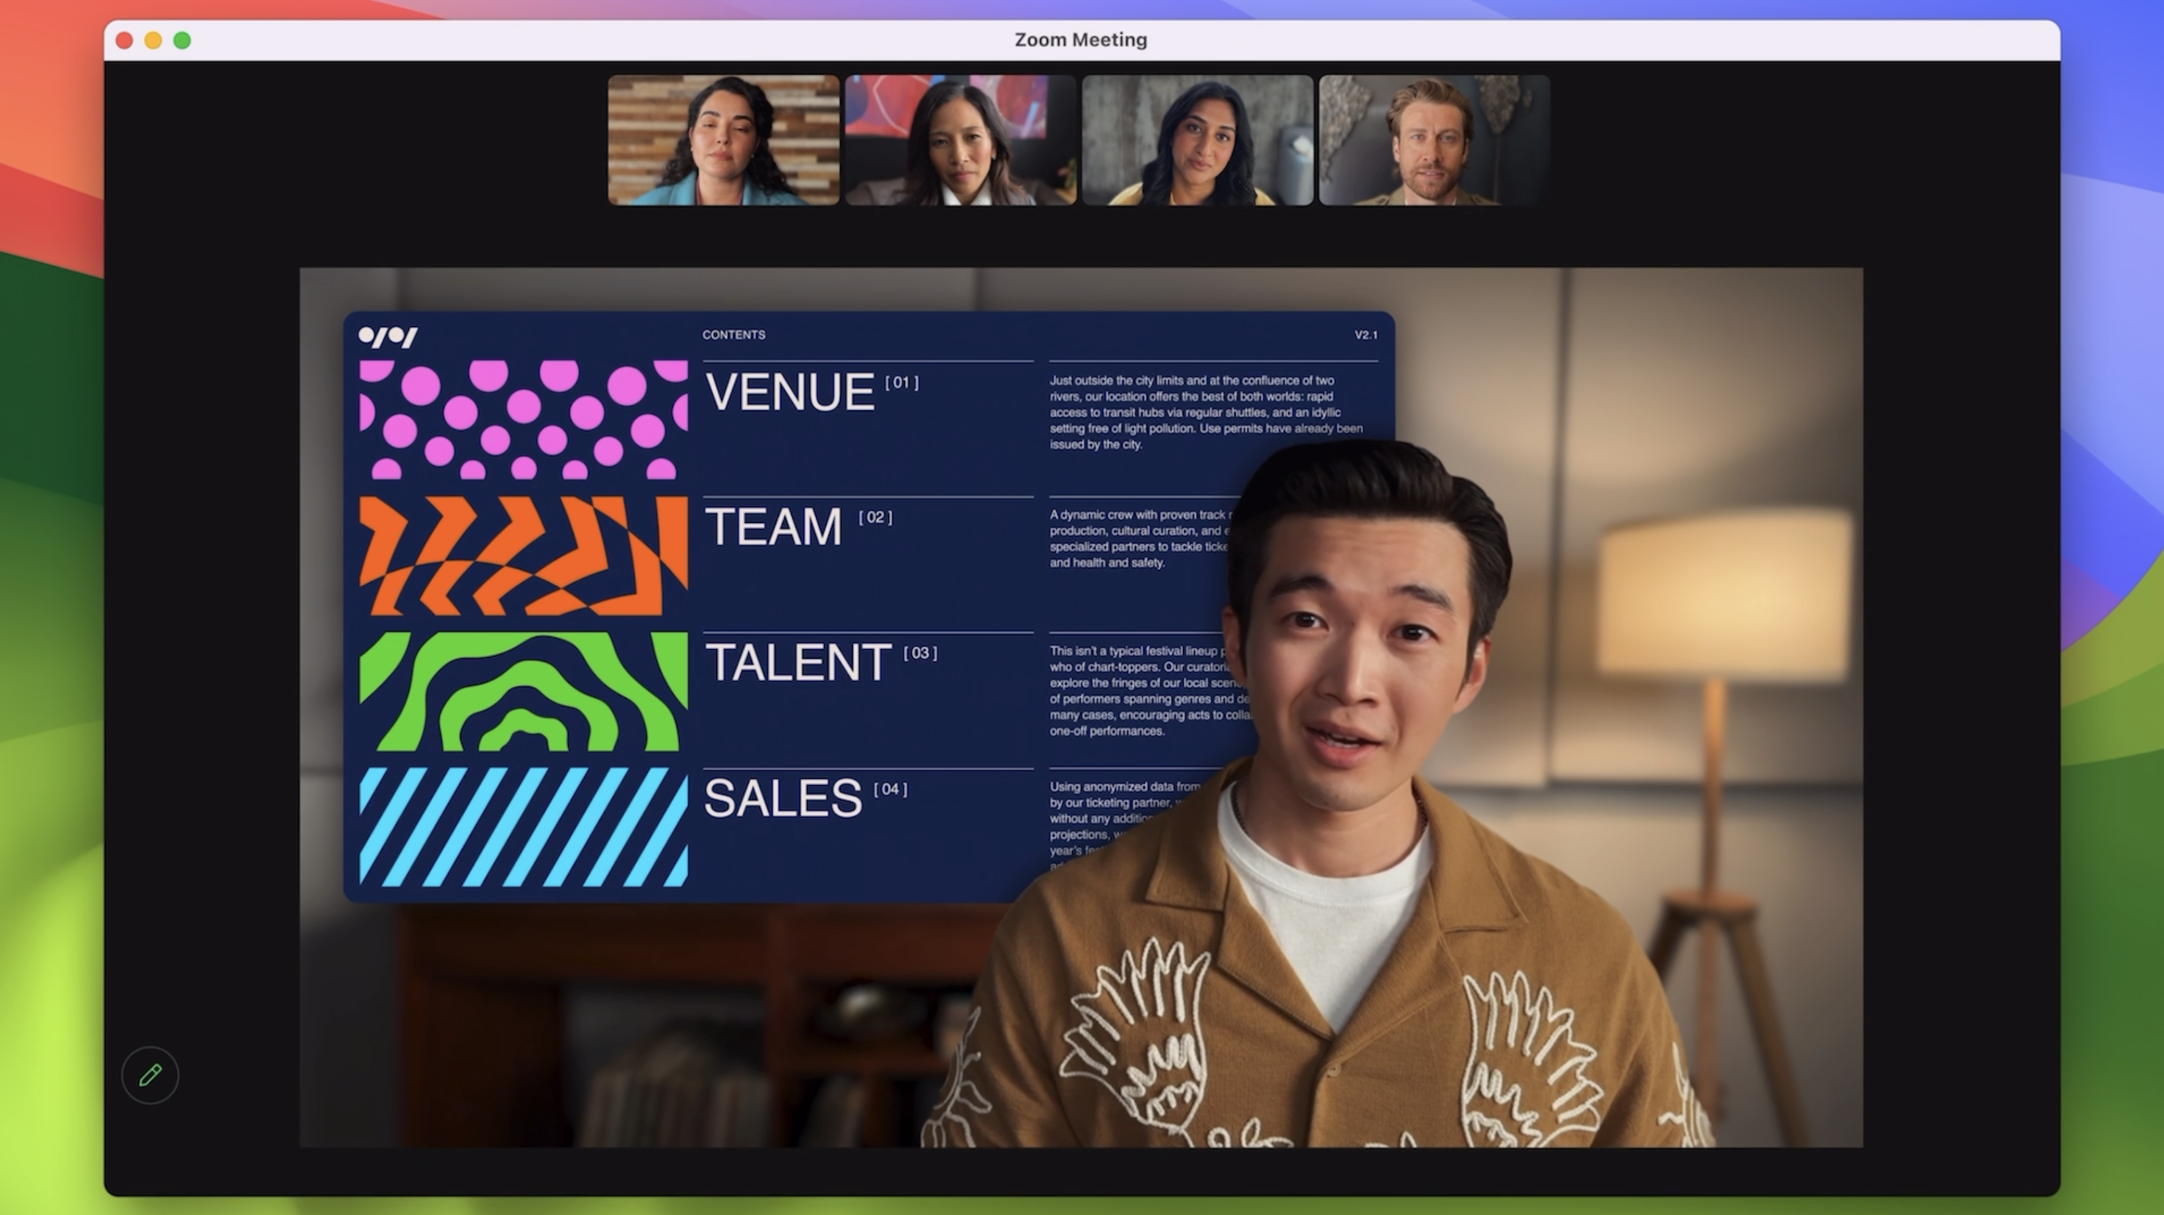2164x1215 pixels.
Task: Click the pink polka-dot pattern graphic
Action: pyautogui.click(x=523, y=420)
